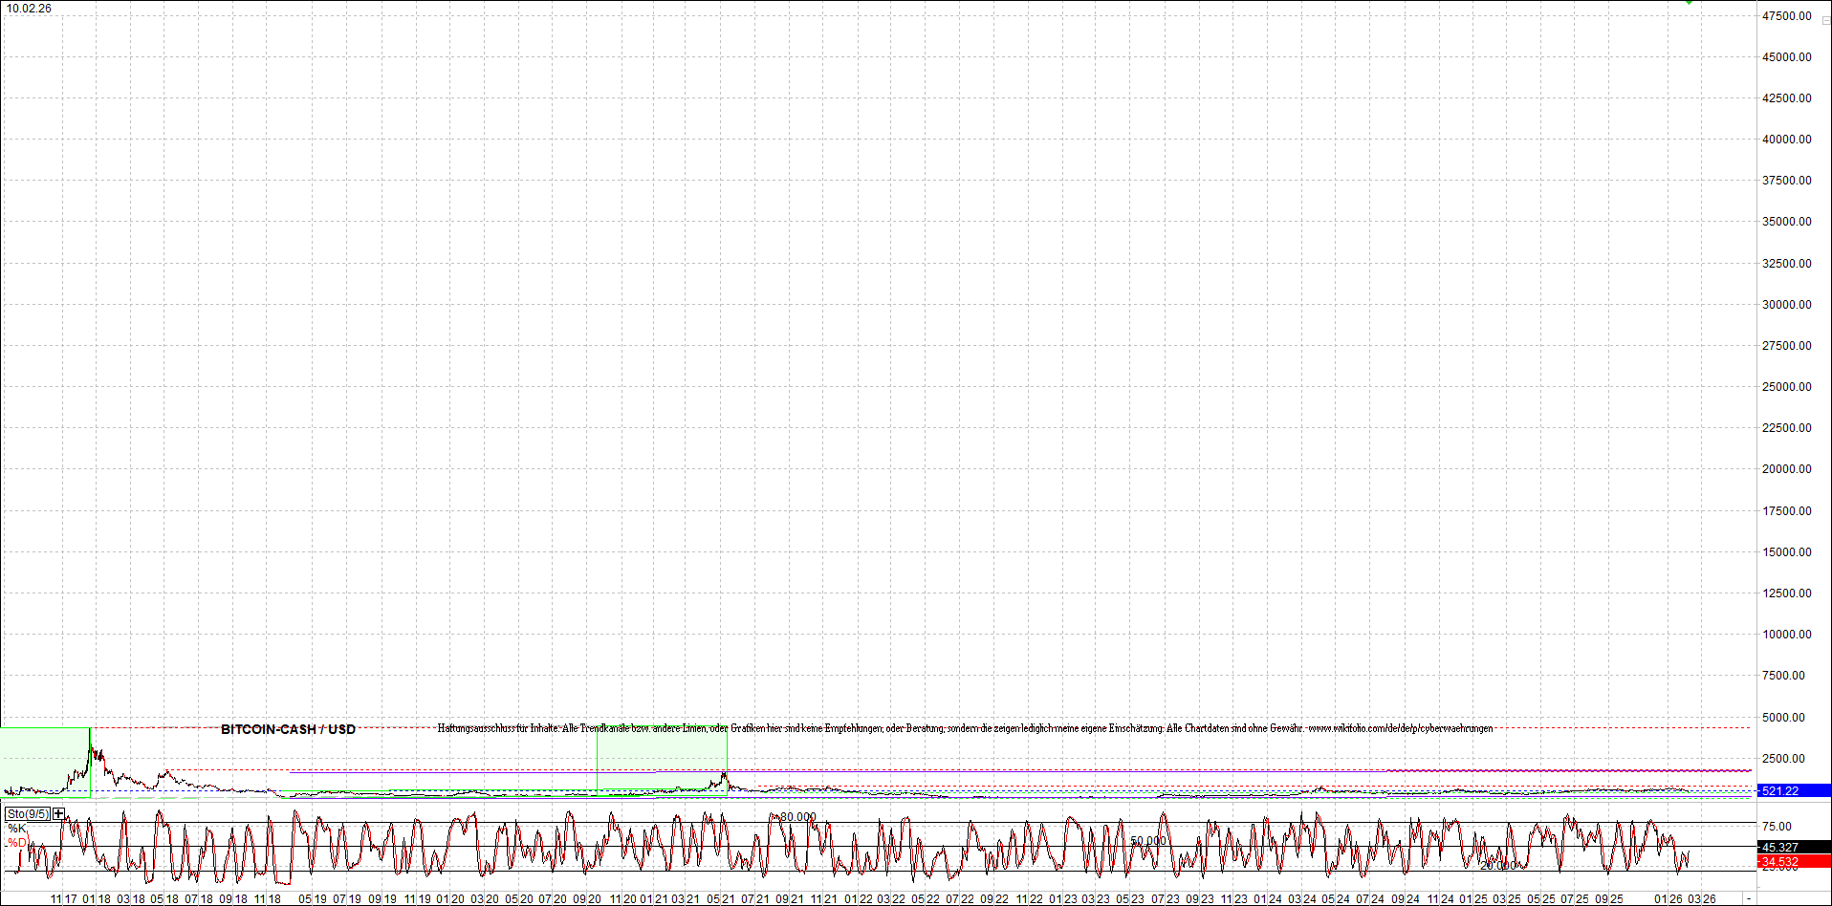Click the plus icon beside Sto(9/5)
This screenshot has width=1832, height=906.
pyautogui.click(x=59, y=814)
